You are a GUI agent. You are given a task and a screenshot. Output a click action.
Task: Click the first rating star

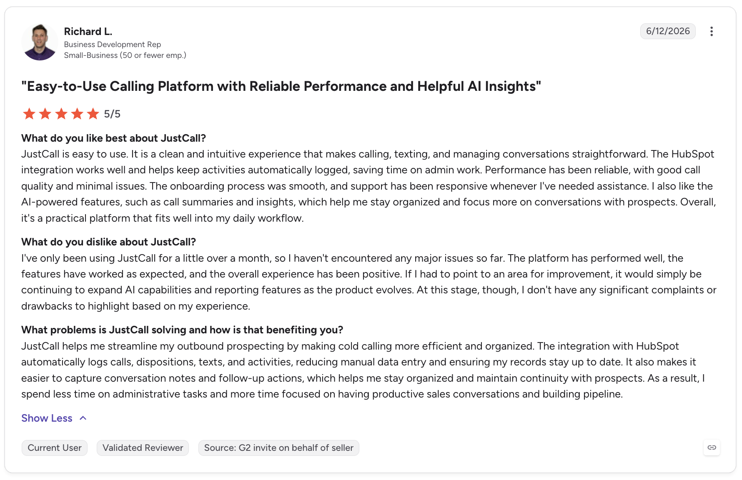[x=29, y=114]
